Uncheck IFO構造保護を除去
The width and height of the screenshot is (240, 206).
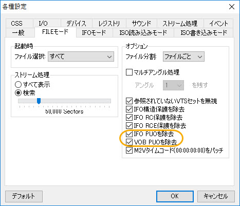pos(129,109)
